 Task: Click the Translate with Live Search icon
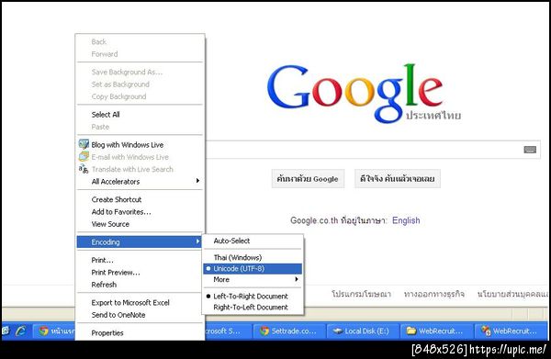pyautogui.click(x=84, y=169)
